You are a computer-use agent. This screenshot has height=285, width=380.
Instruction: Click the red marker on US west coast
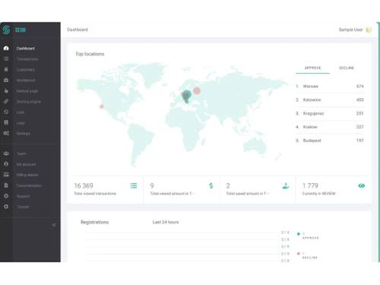(102, 106)
